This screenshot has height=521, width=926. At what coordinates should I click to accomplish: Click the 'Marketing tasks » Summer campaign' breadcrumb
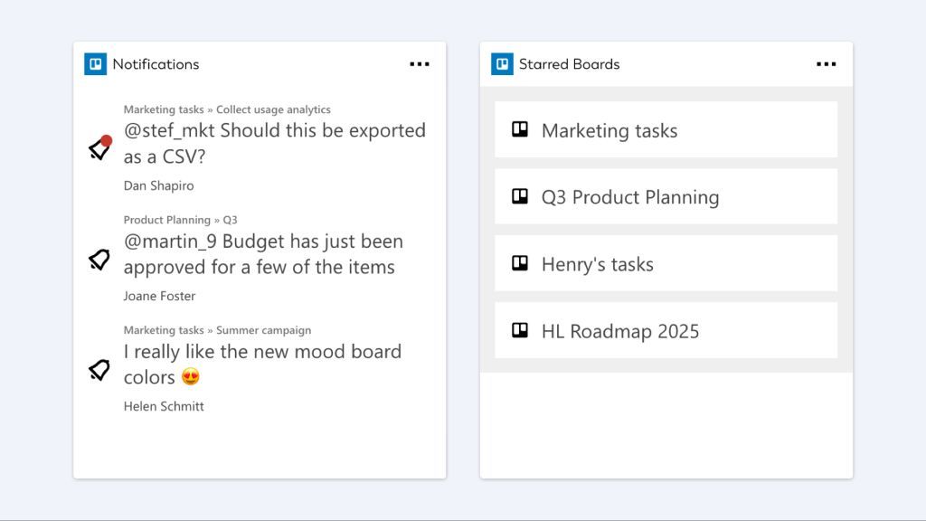217,330
